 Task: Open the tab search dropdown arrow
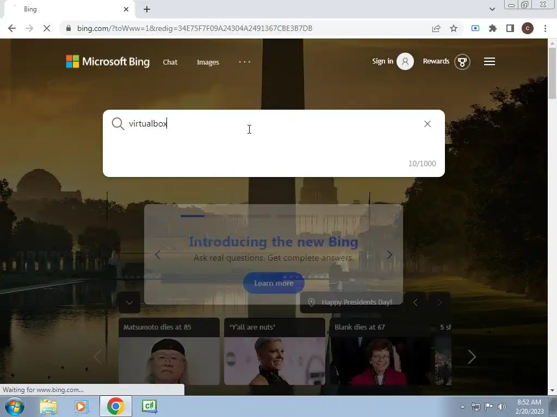tap(492, 9)
